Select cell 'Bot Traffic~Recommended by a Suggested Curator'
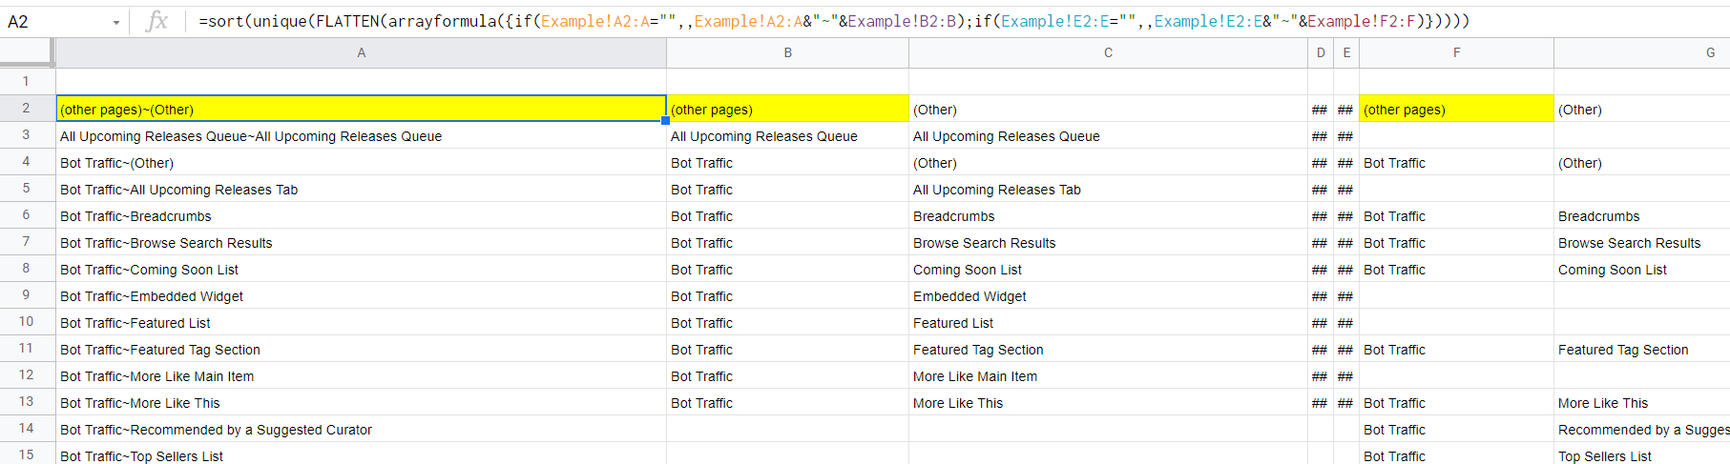This screenshot has width=1730, height=464. pyautogui.click(x=362, y=429)
